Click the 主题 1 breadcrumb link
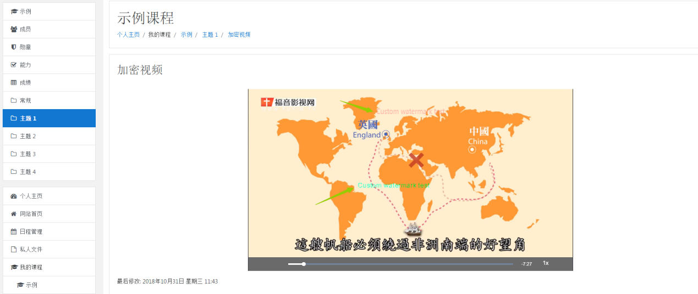Screen dimensions: 698x294 210,35
